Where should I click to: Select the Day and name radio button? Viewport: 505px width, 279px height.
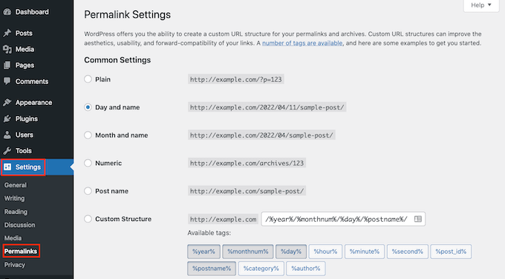(x=88, y=107)
